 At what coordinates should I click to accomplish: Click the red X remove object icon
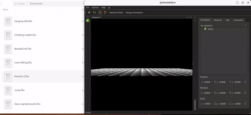click(x=105, y=12)
